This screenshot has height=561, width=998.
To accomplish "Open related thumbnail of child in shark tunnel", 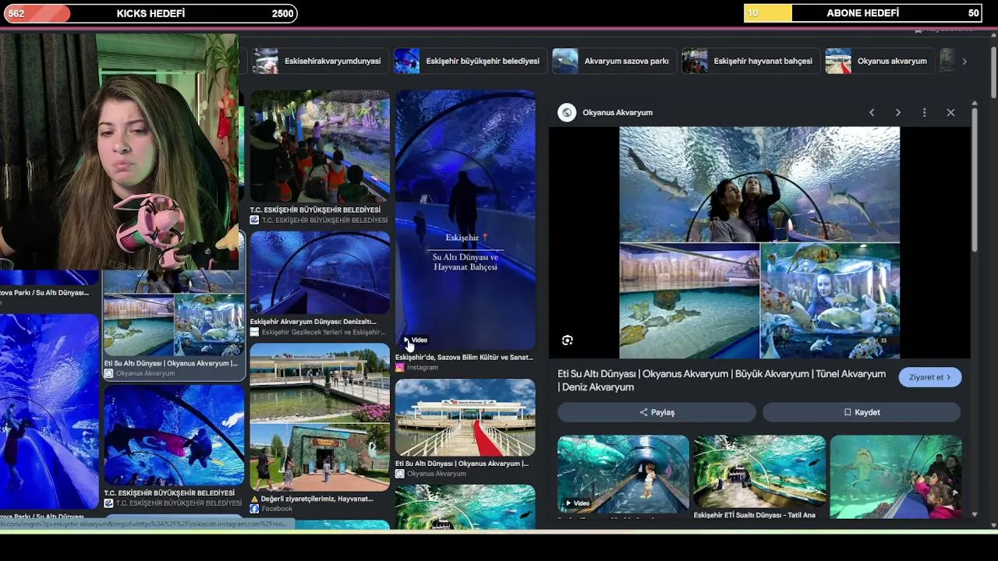I will [623, 472].
